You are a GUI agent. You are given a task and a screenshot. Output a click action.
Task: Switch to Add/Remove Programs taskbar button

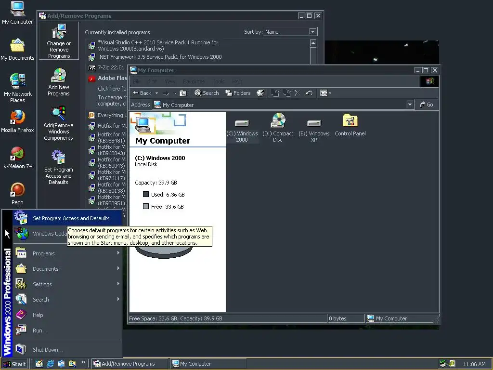tap(130, 364)
